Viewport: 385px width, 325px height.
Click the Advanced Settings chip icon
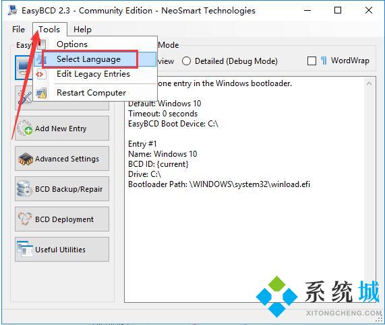(25, 159)
